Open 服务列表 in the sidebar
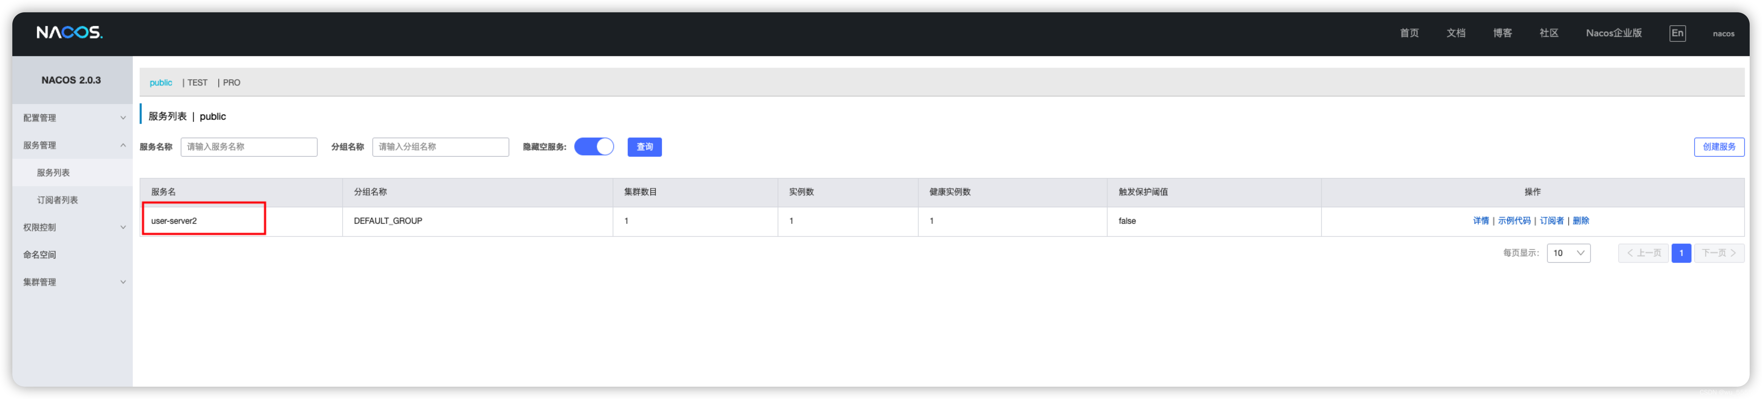Viewport: 1762px width, 399px height. point(73,172)
